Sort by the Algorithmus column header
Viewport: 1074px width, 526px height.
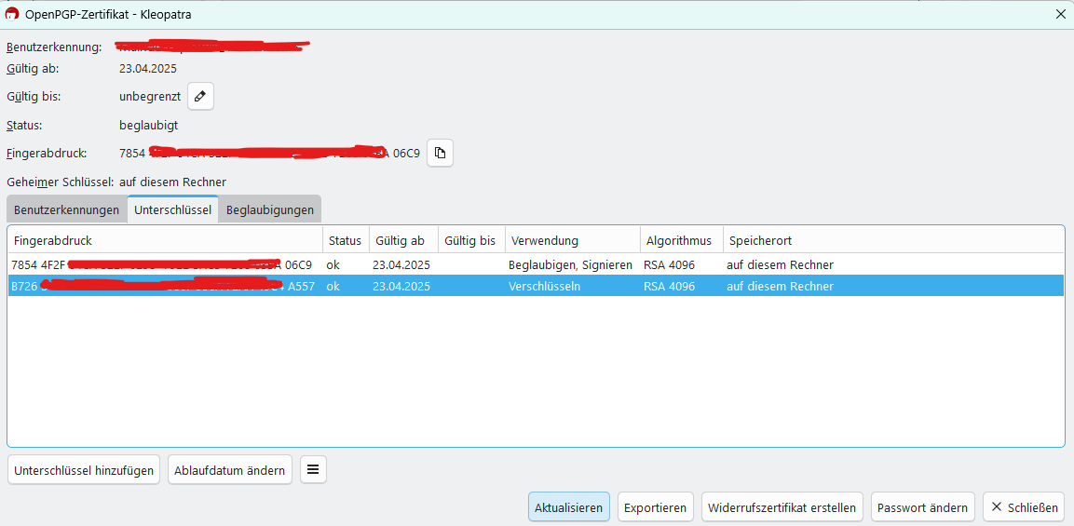pyautogui.click(x=682, y=241)
